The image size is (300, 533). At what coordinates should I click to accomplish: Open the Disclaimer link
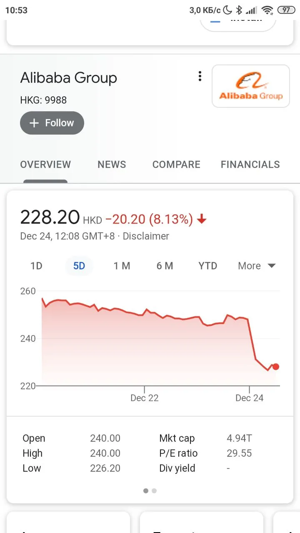point(146,236)
